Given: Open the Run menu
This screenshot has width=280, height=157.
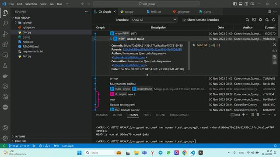Looking at the screenshot, I should click(x=59, y=4).
